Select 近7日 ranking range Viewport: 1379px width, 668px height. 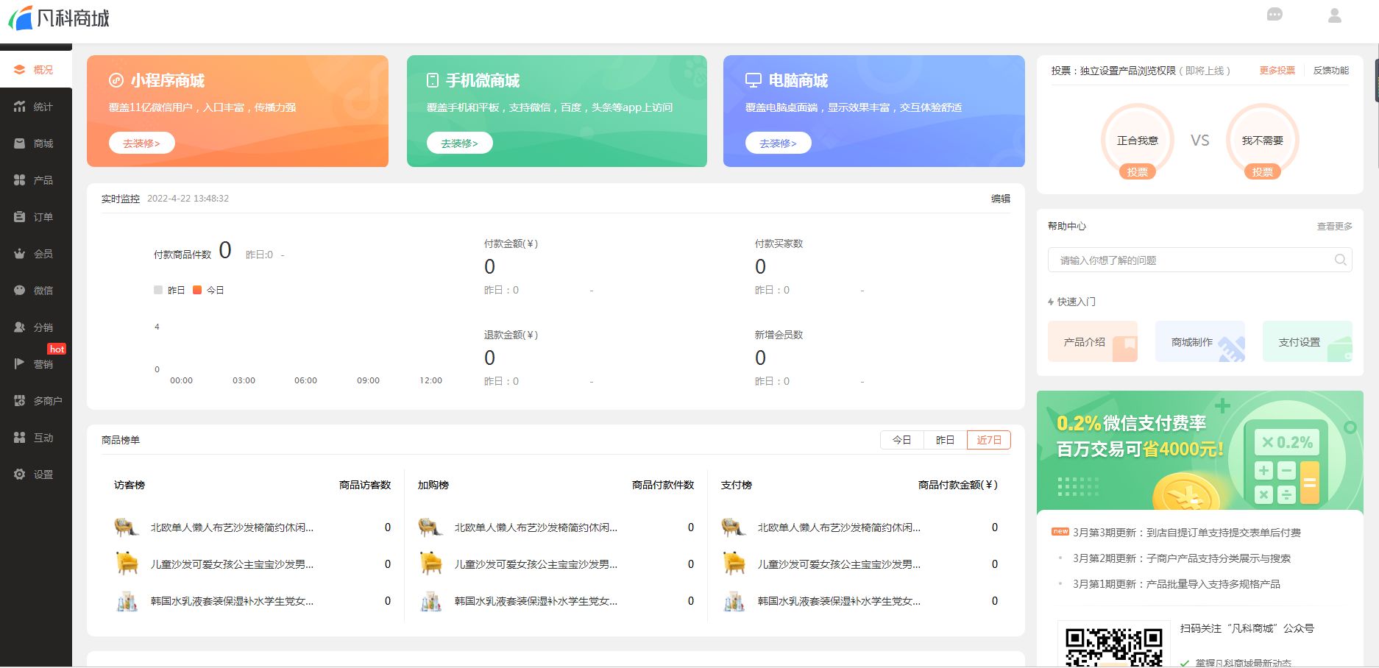(988, 440)
